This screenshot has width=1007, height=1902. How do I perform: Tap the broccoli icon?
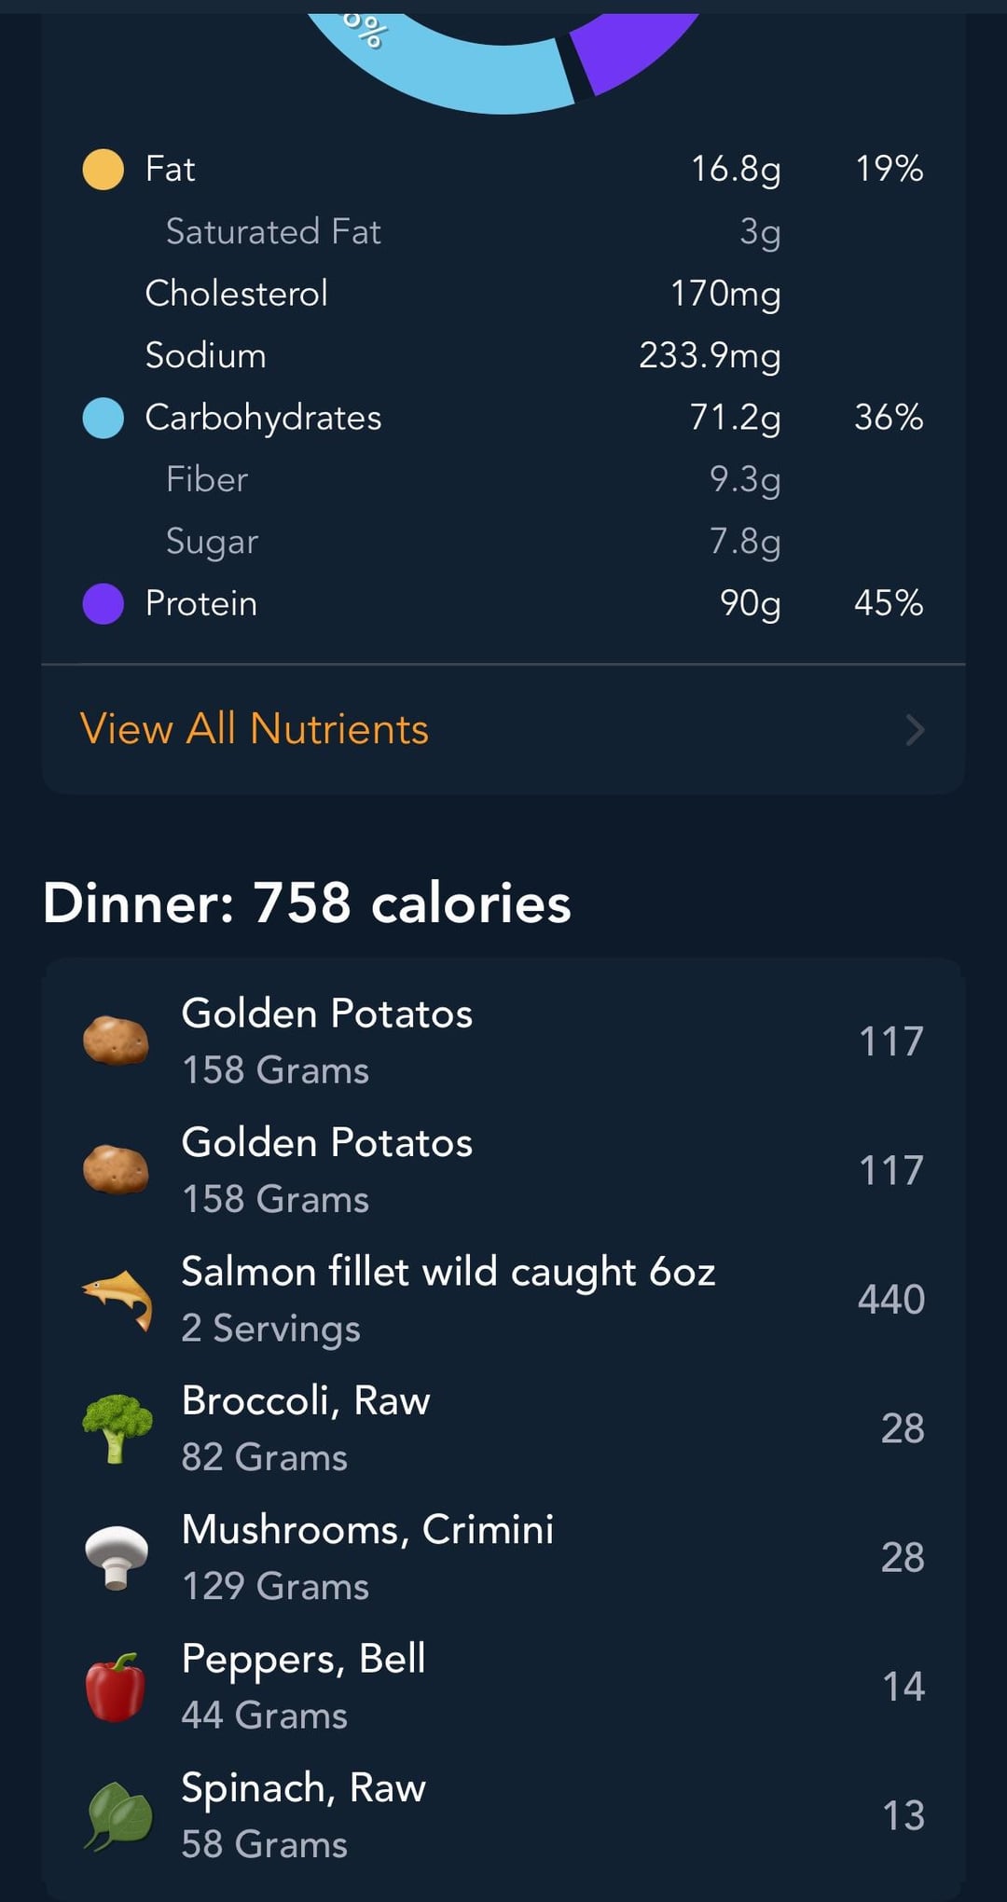(117, 1427)
